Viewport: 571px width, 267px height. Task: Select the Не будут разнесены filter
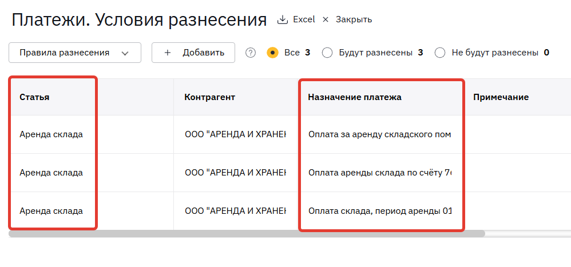pos(440,53)
